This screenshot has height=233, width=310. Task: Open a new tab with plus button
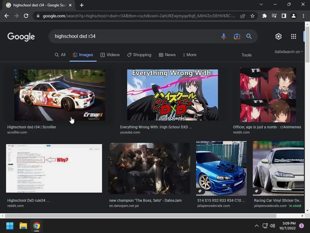[82, 5]
